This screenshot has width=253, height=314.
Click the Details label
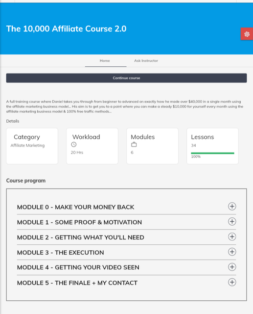[x=13, y=121]
